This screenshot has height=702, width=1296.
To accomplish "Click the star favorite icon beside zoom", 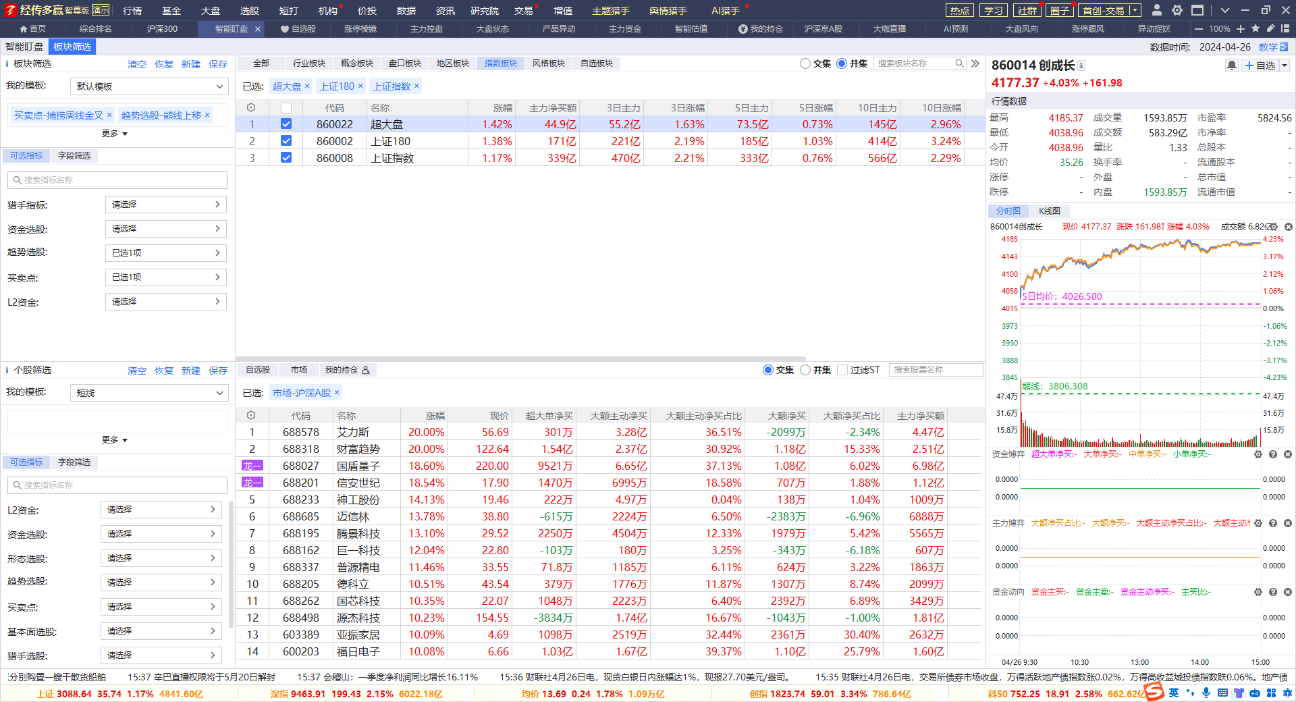I will [1255, 28].
